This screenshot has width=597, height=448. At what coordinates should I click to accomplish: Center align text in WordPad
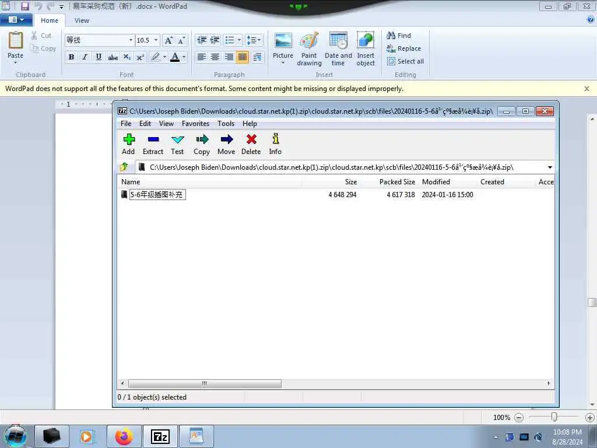pyautogui.click(x=215, y=57)
